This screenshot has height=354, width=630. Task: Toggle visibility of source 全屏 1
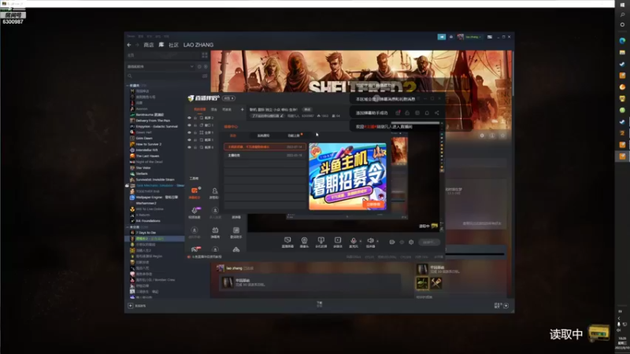point(189,132)
